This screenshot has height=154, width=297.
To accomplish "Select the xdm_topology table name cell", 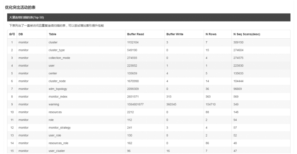I will (58, 89).
